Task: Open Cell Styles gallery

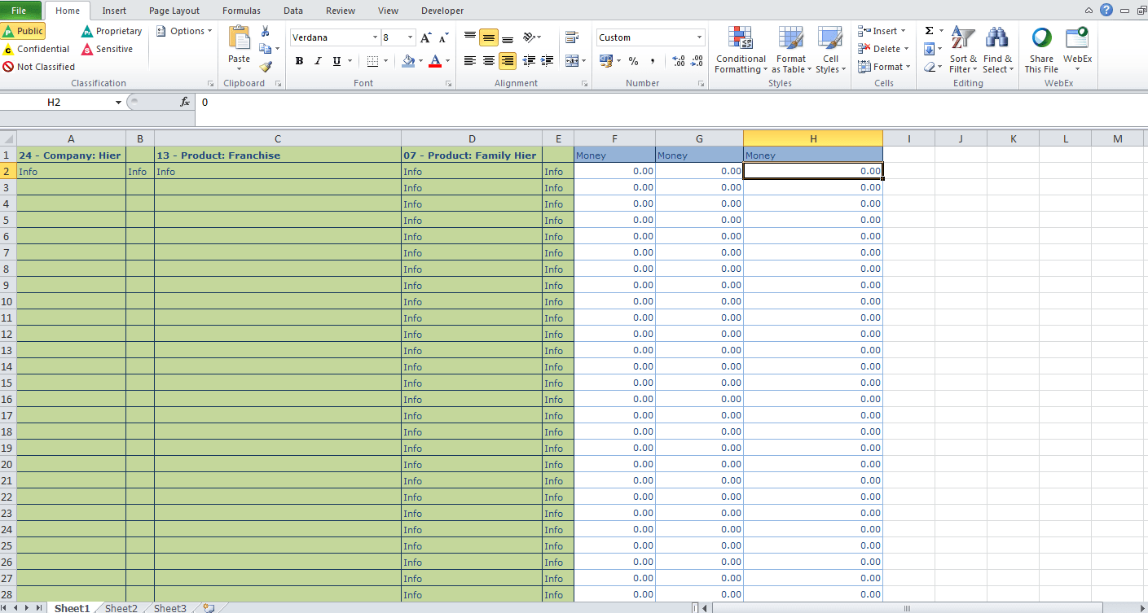Action: 830,50
